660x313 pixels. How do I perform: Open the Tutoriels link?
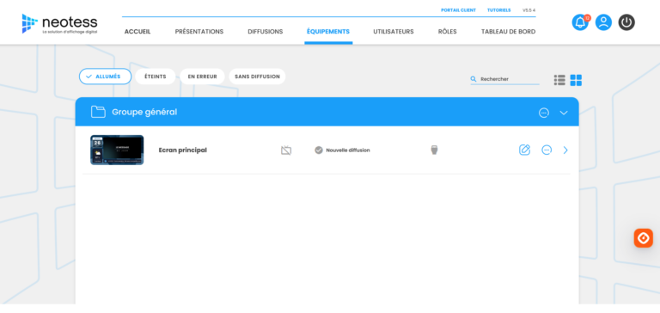[498, 10]
